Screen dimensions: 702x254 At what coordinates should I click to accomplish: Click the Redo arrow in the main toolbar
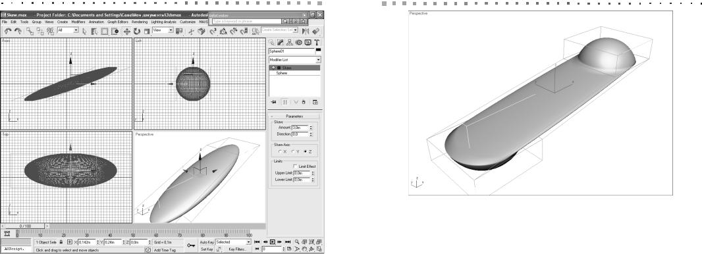point(18,31)
